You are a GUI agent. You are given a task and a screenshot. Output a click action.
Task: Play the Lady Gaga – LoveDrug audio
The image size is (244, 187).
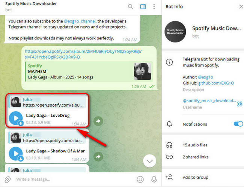click(x=15, y=118)
